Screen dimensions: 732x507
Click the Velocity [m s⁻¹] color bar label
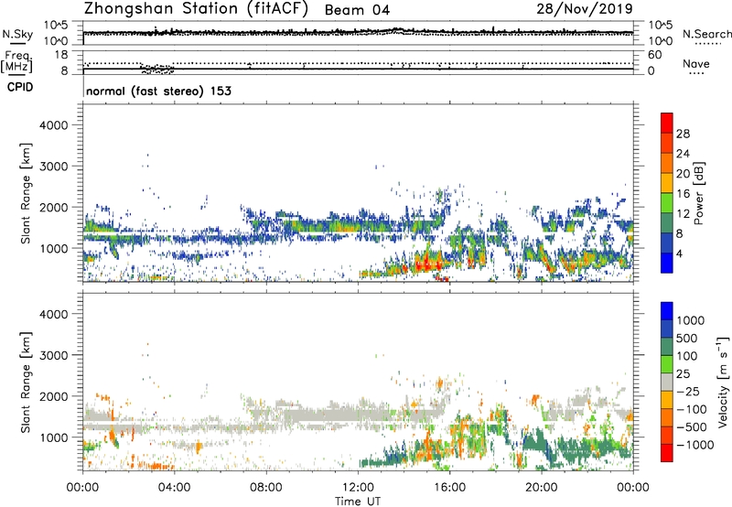coord(723,382)
